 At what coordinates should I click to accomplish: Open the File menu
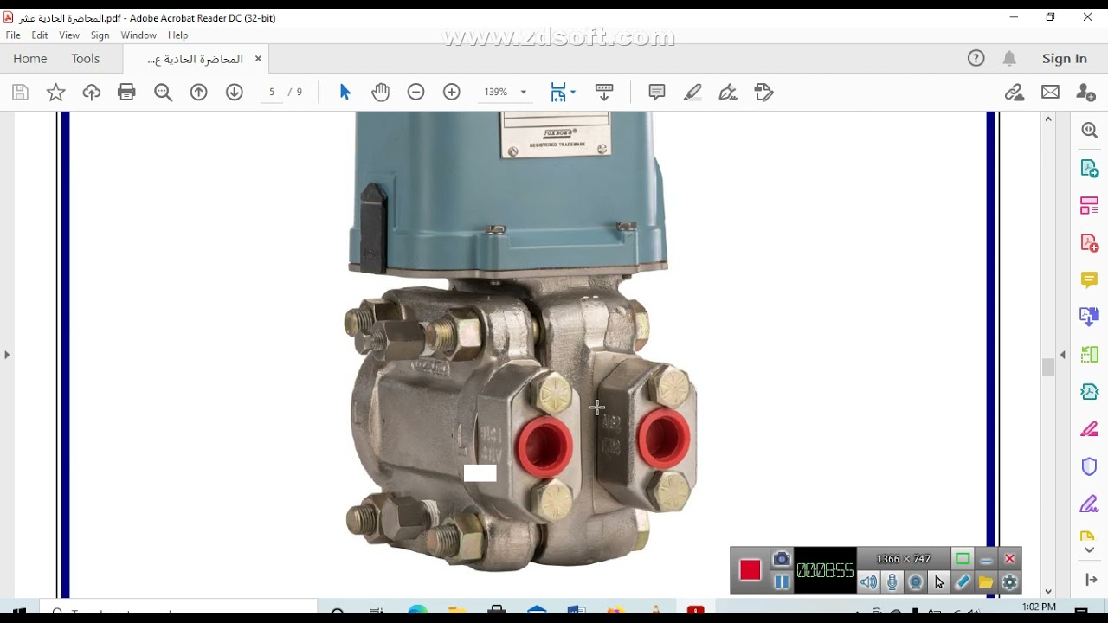[x=13, y=35]
